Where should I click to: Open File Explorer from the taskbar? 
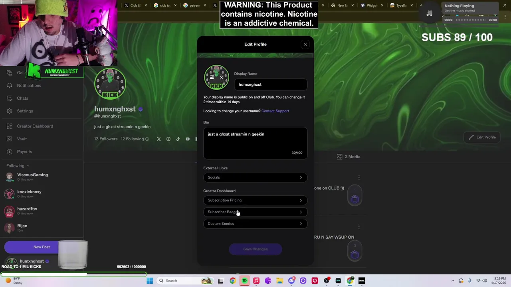click(280, 281)
